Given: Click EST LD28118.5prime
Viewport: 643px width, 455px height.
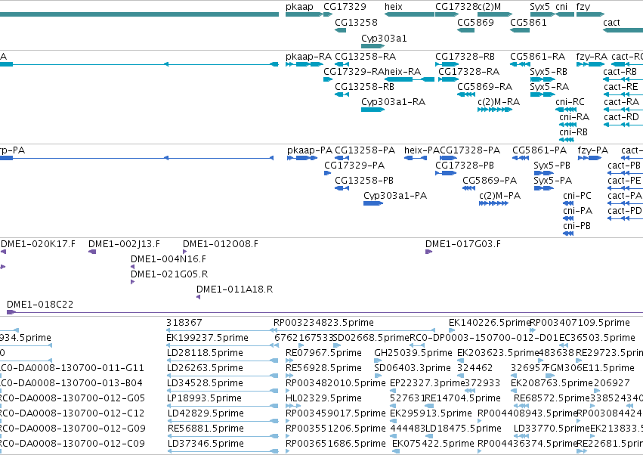Looking at the screenshot, I should [205, 353].
